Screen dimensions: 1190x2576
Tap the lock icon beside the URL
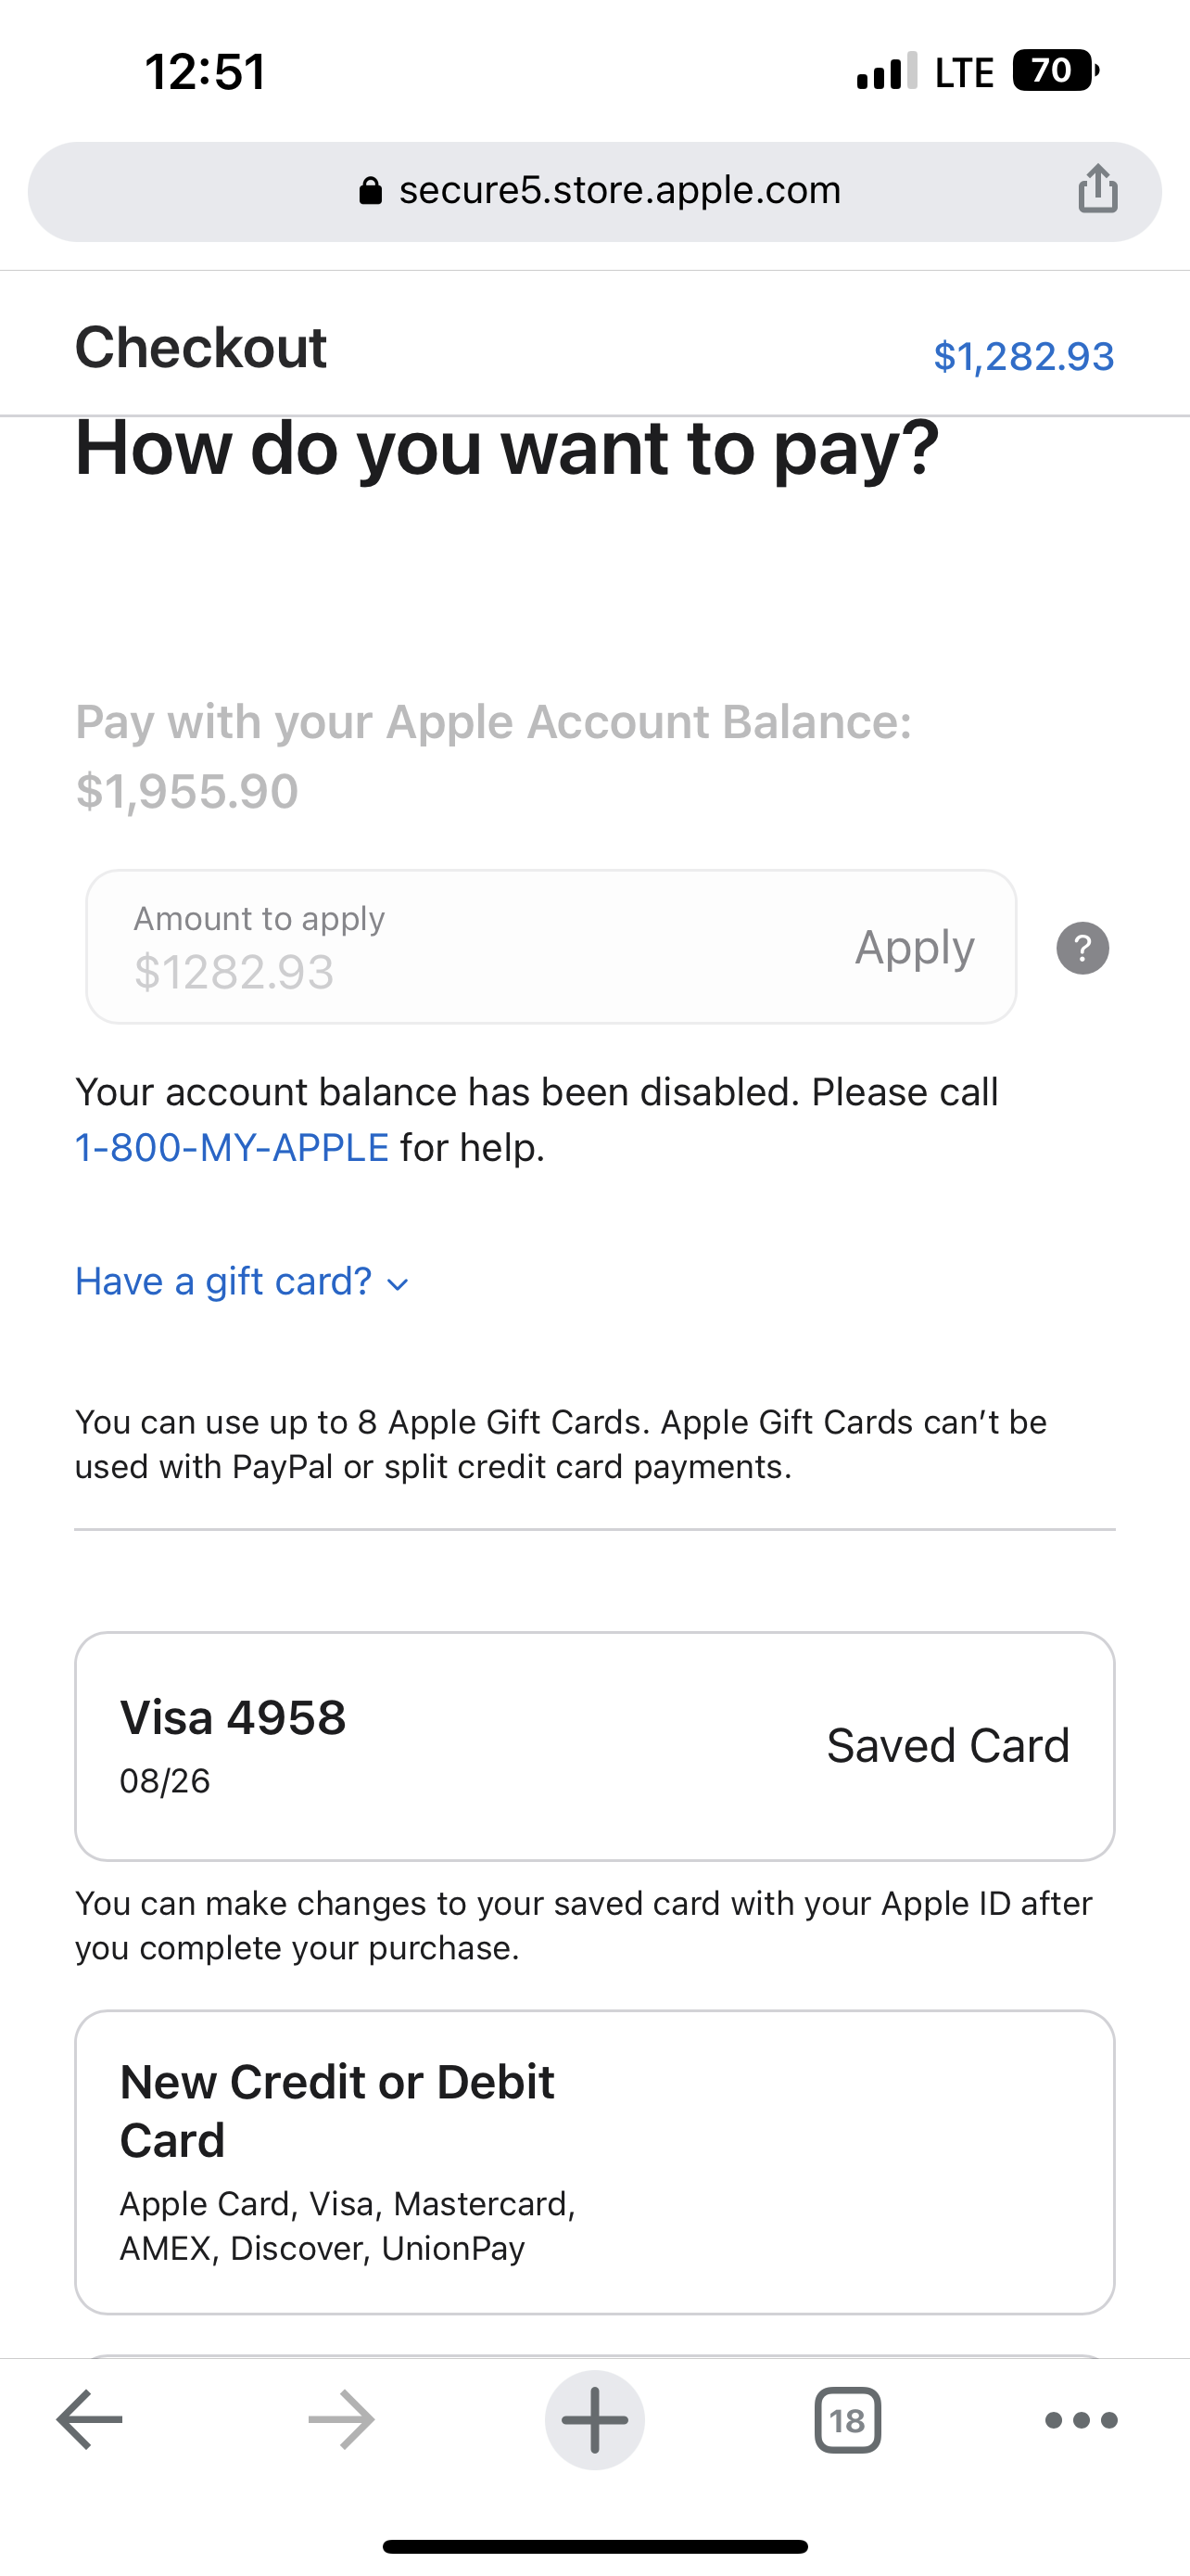pos(370,190)
